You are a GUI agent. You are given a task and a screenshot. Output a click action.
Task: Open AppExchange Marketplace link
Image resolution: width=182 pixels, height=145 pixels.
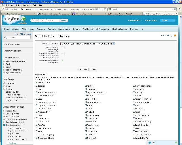pyautogui.click(x=16, y=97)
